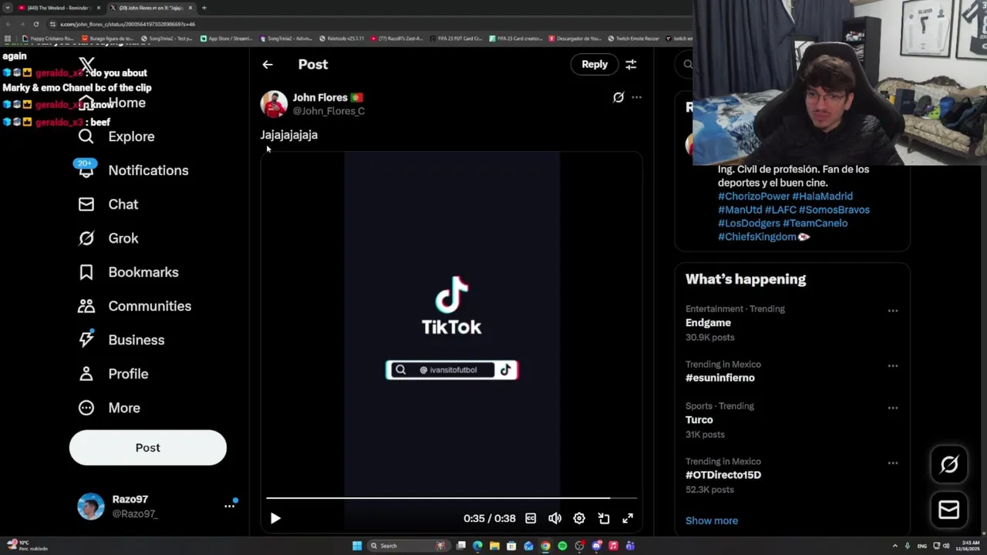Open the Twitch Emote Resizer bookmark
987x555 pixels.
pyautogui.click(x=632, y=39)
